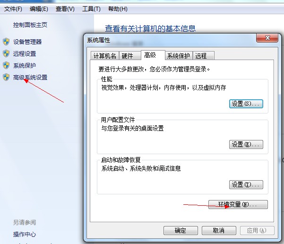284x244 pixels.
Task: Open 系统保护 sidebar link
Action: (25, 65)
